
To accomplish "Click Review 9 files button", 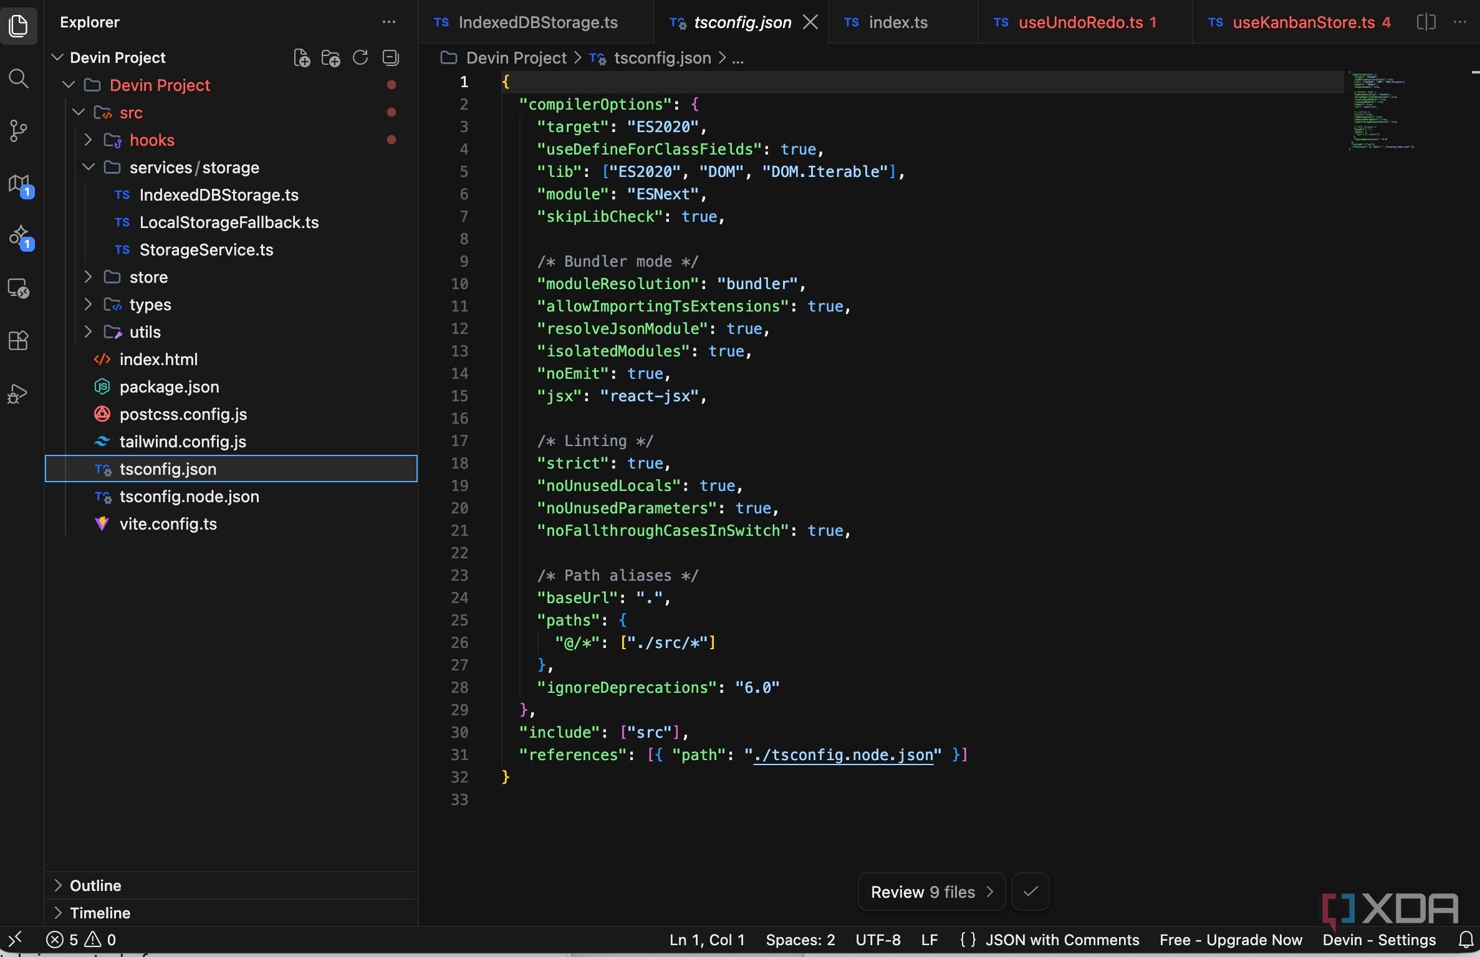I will click(x=931, y=892).
